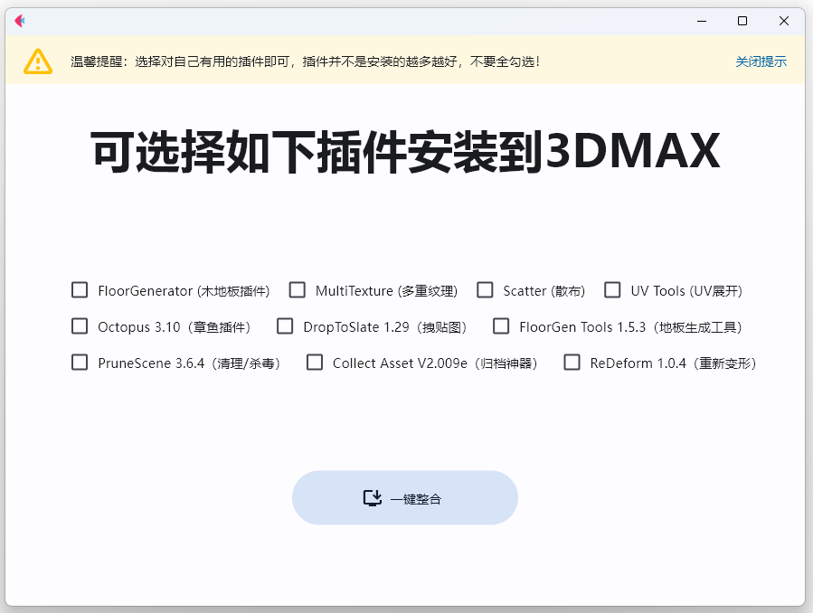Click the pink app logo icon
This screenshot has width=813, height=613.
pyautogui.click(x=19, y=20)
